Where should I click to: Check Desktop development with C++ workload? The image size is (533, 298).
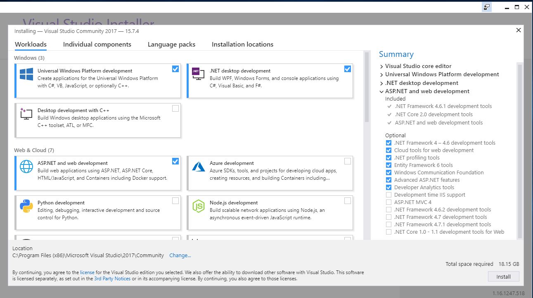coord(175,108)
